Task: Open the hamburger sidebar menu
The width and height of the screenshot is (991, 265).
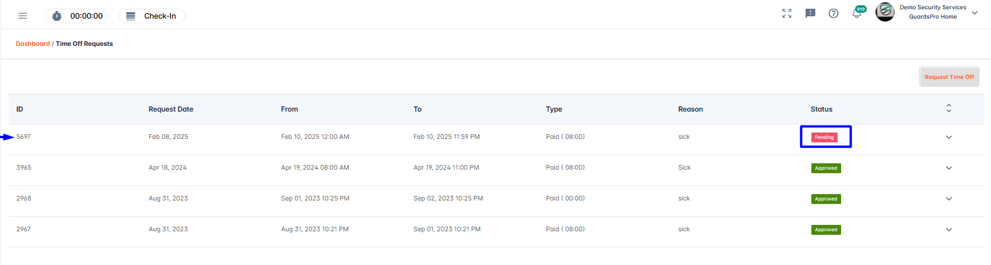Action: (x=23, y=16)
